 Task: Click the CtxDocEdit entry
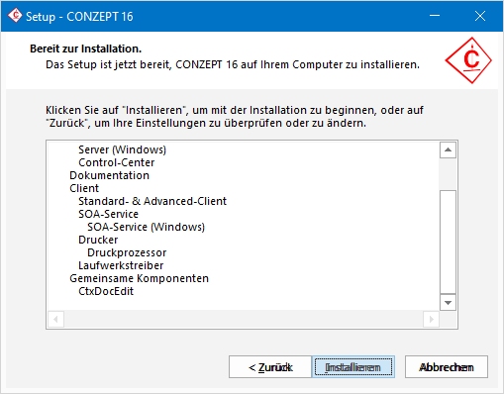pyautogui.click(x=106, y=291)
